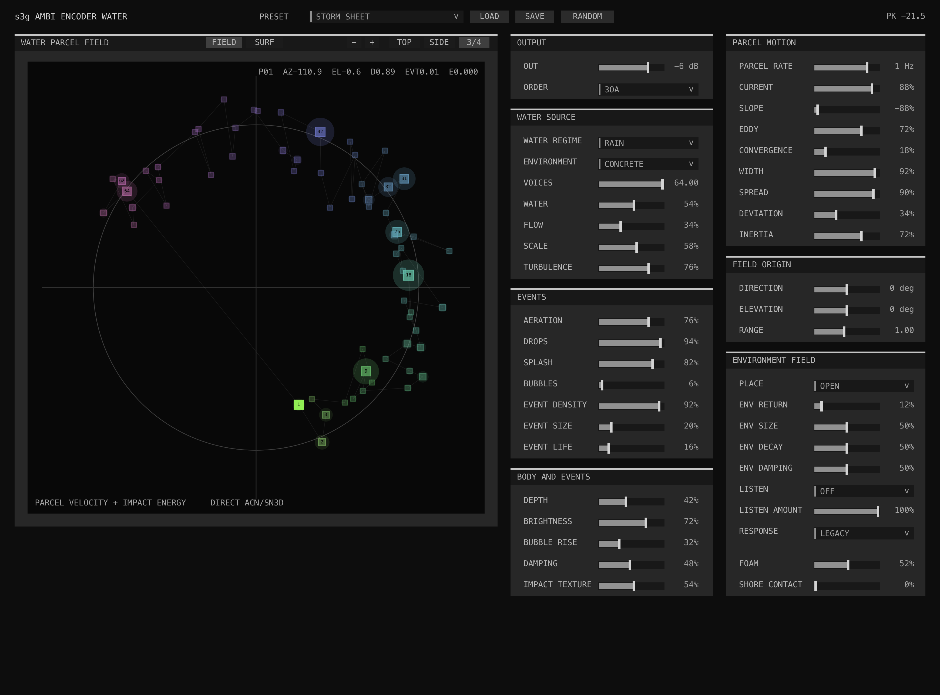Select the bright green parcel node 1
The height and width of the screenshot is (695, 940).
299,405
